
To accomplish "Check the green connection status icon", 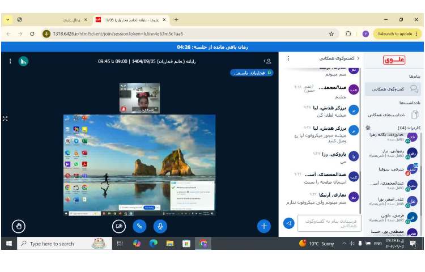I will 24,61.
